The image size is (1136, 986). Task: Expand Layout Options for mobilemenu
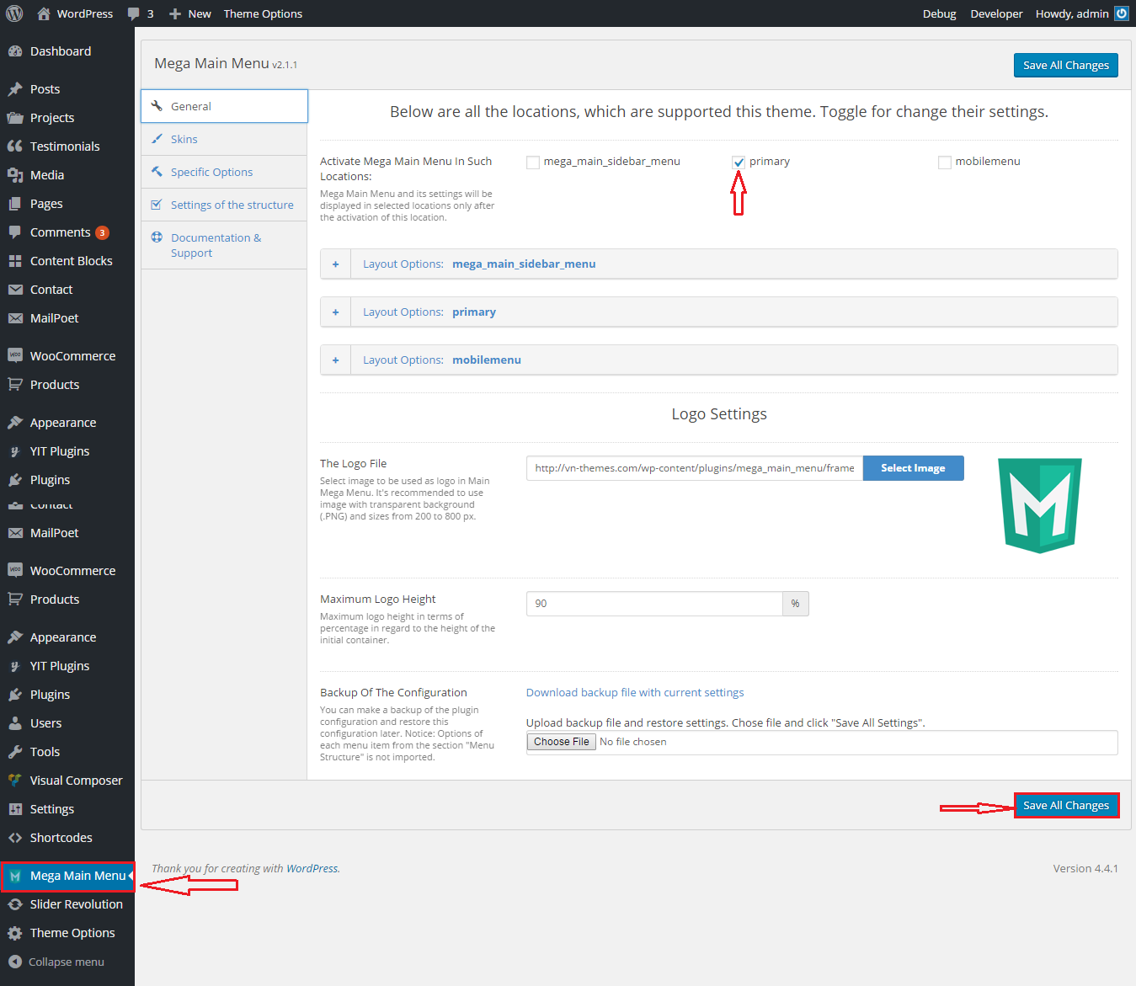point(335,360)
